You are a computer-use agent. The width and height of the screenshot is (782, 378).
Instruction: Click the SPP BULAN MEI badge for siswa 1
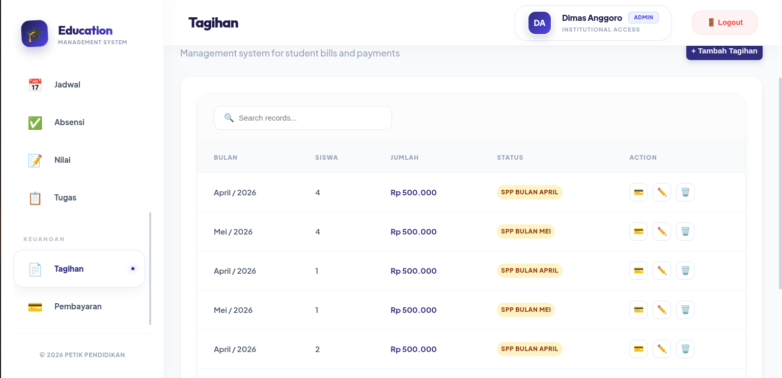526,310
